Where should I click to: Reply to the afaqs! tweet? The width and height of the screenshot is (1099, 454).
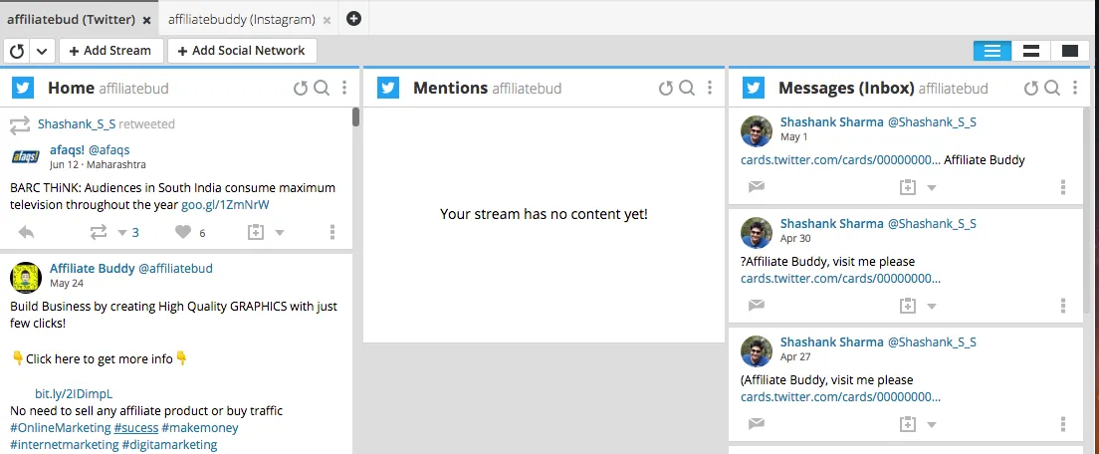(x=26, y=232)
